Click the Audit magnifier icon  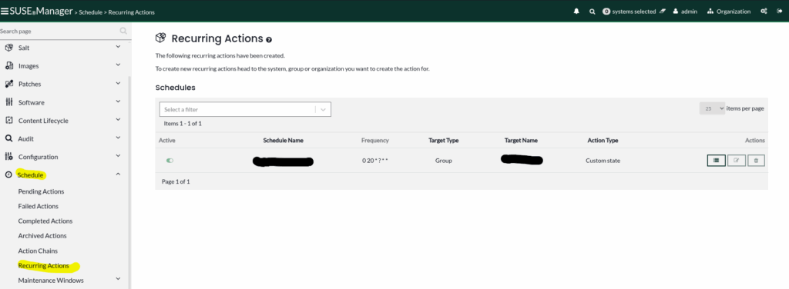pyautogui.click(x=8, y=138)
